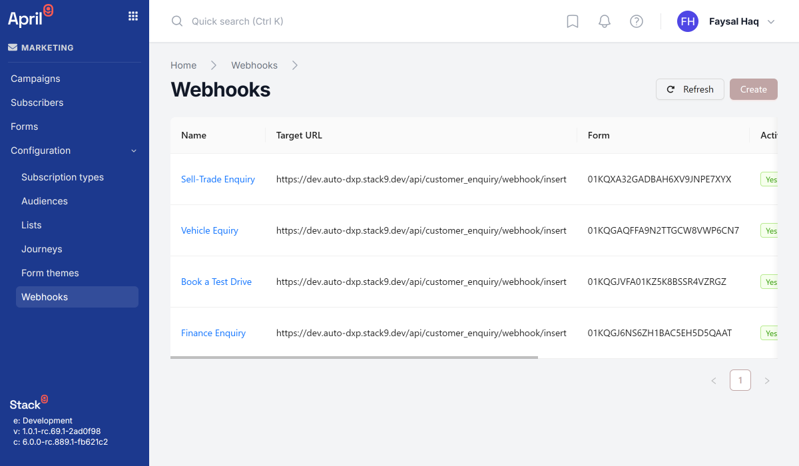Select page 1 in pagination
799x466 pixels.
tap(740, 381)
